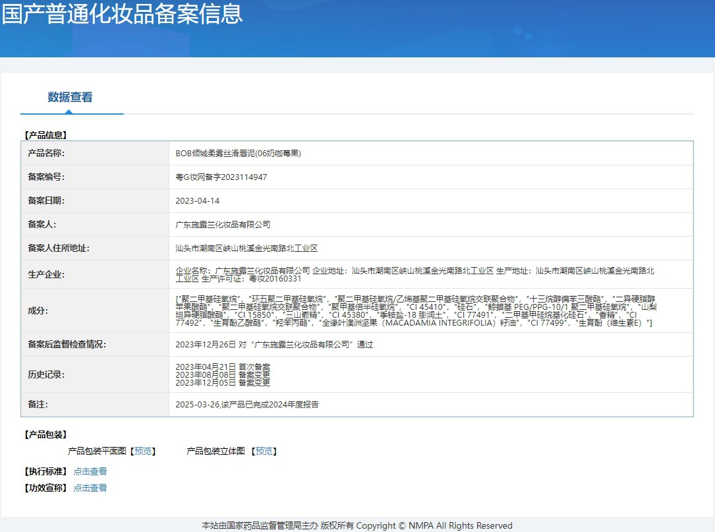Click the 【产品包装】 section heading
Image resolution: width=715 pixels, height=532 pixels.
tap(45, 435)
